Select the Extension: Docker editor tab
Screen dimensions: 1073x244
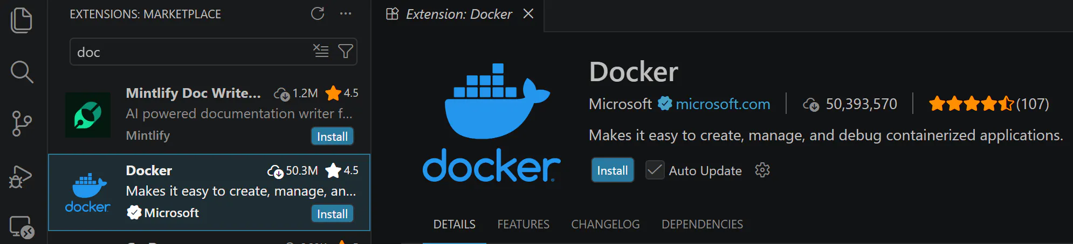click(x=458, y=15)
